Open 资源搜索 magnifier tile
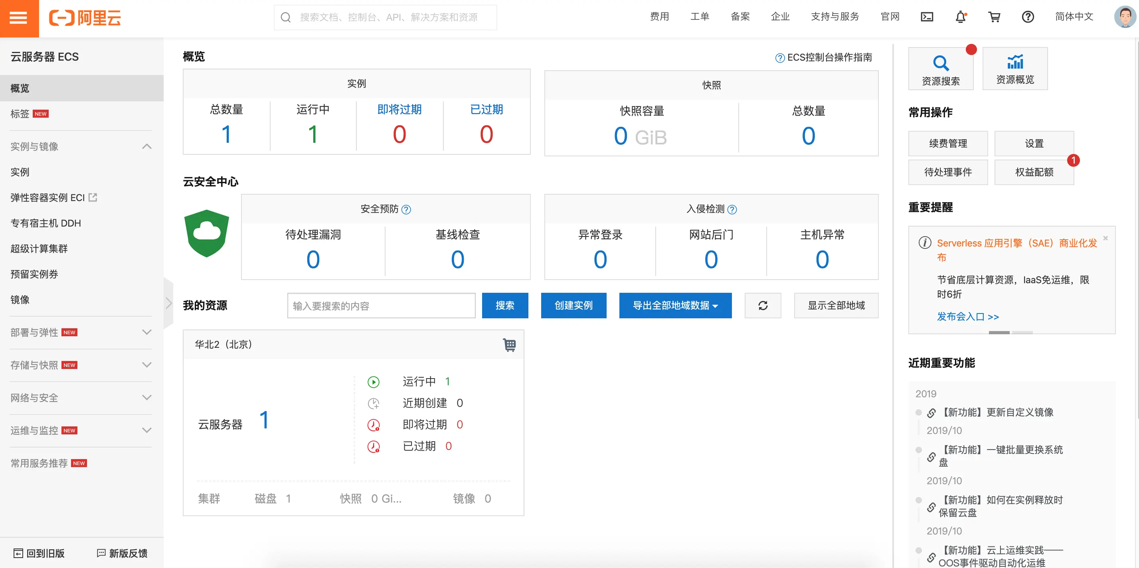This screenshot has width=1139, height=568. coord(941,69)
